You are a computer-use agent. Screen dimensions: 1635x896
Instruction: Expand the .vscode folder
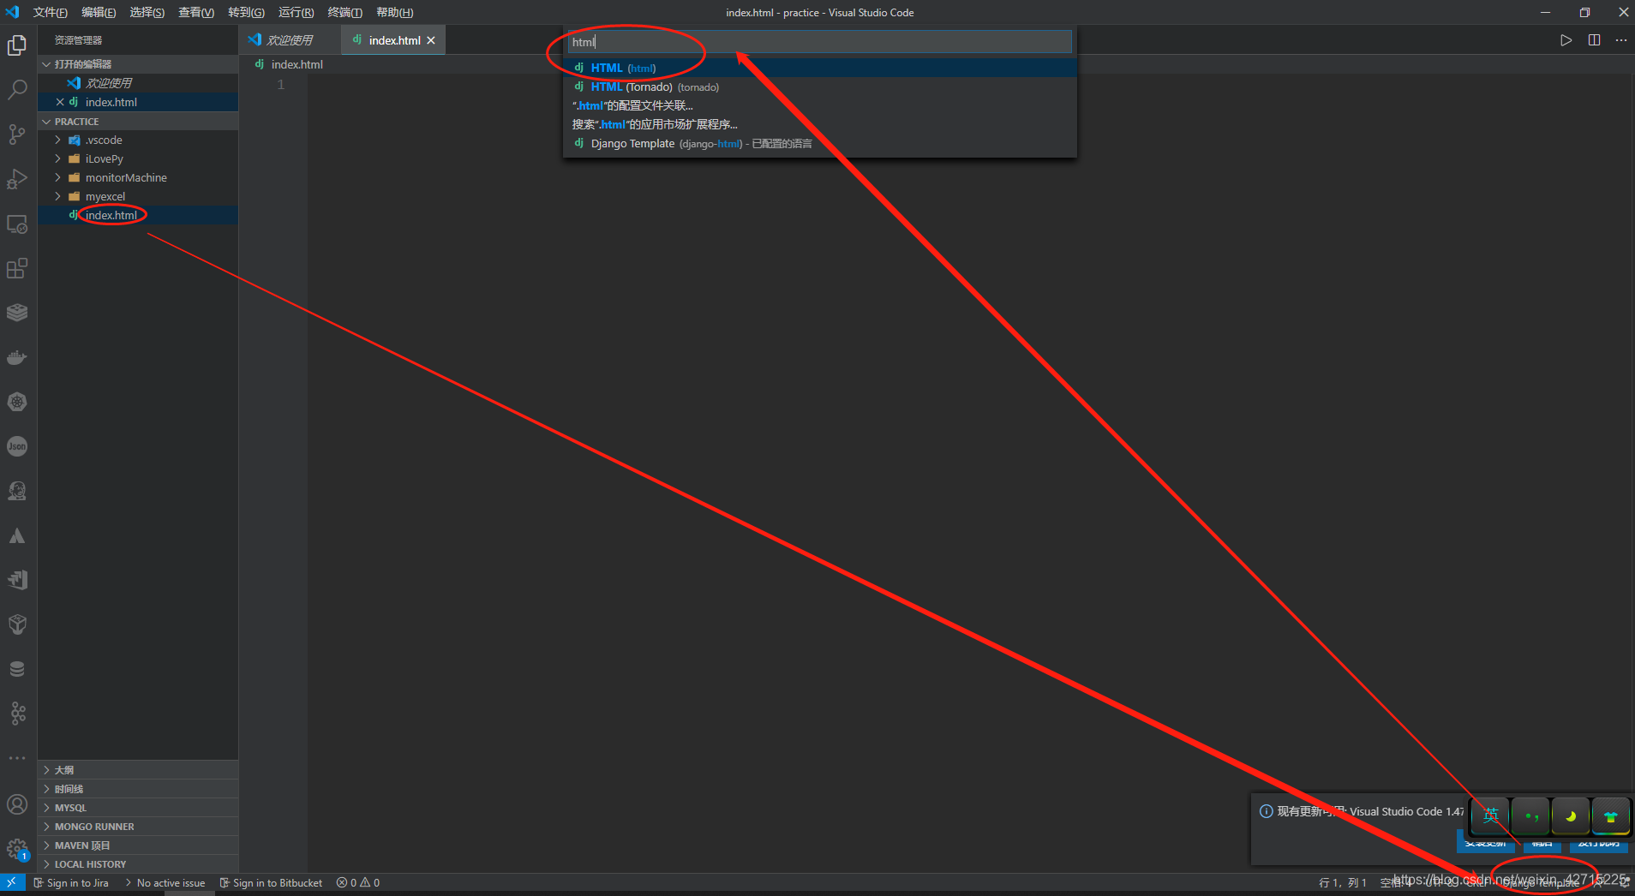coord(138,140)
